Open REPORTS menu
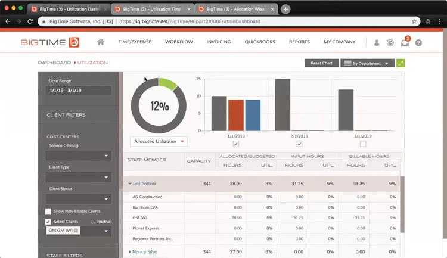The height and width of the screenshot is (258, 447). pos(299,42)
